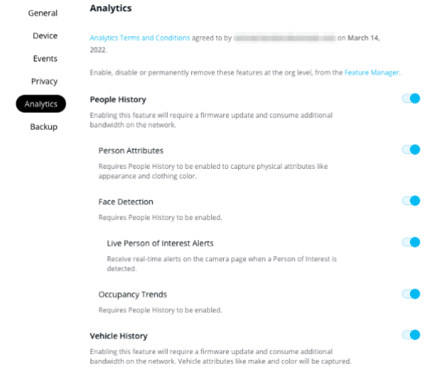Turn off the Vehicle History toggle

[411, 335]
